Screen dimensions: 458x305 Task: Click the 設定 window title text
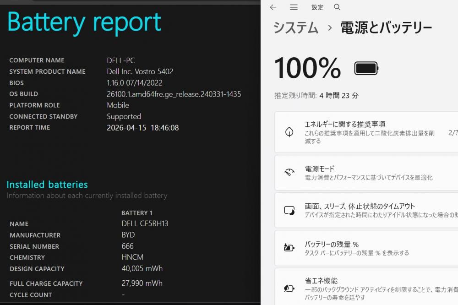pyautogui.click(x=317, y=7)
